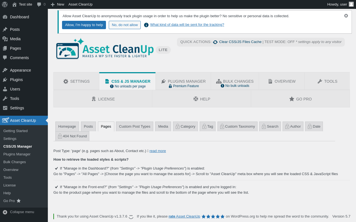356x222 pixels.
Task: Follow the "read more" link
Action: click(158, 151)
